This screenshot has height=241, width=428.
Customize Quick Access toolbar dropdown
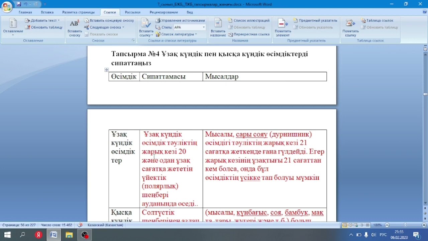(x=45, y=4)
